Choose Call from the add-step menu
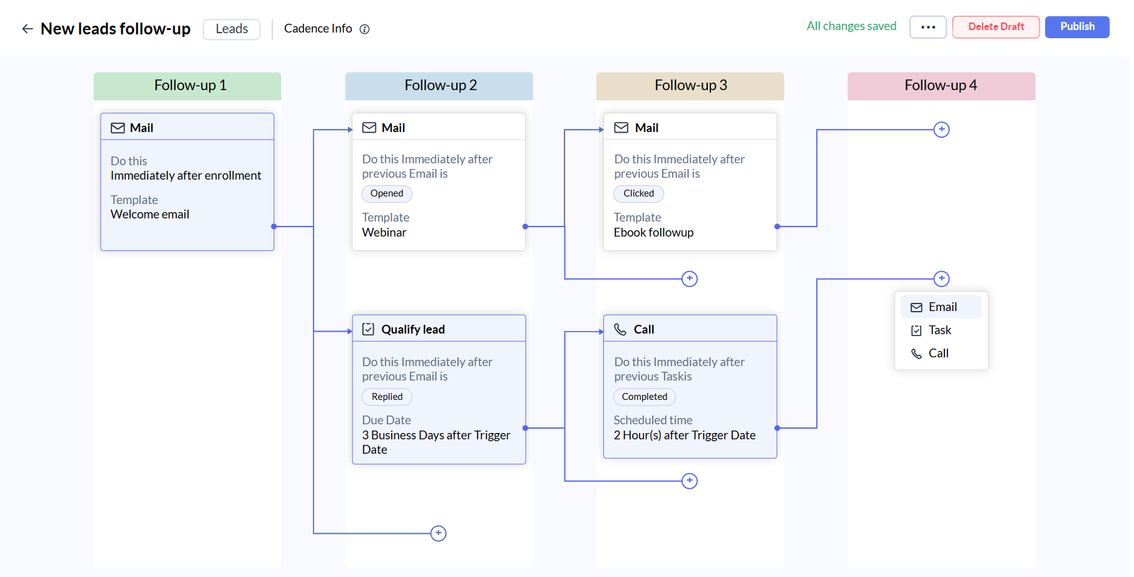Image resolution: width=1134 pixels, height=577 pixels. (x=941, y=354)
